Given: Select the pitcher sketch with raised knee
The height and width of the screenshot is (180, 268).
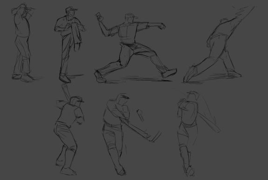Looking at the screenshot, I should coord(70,45).
